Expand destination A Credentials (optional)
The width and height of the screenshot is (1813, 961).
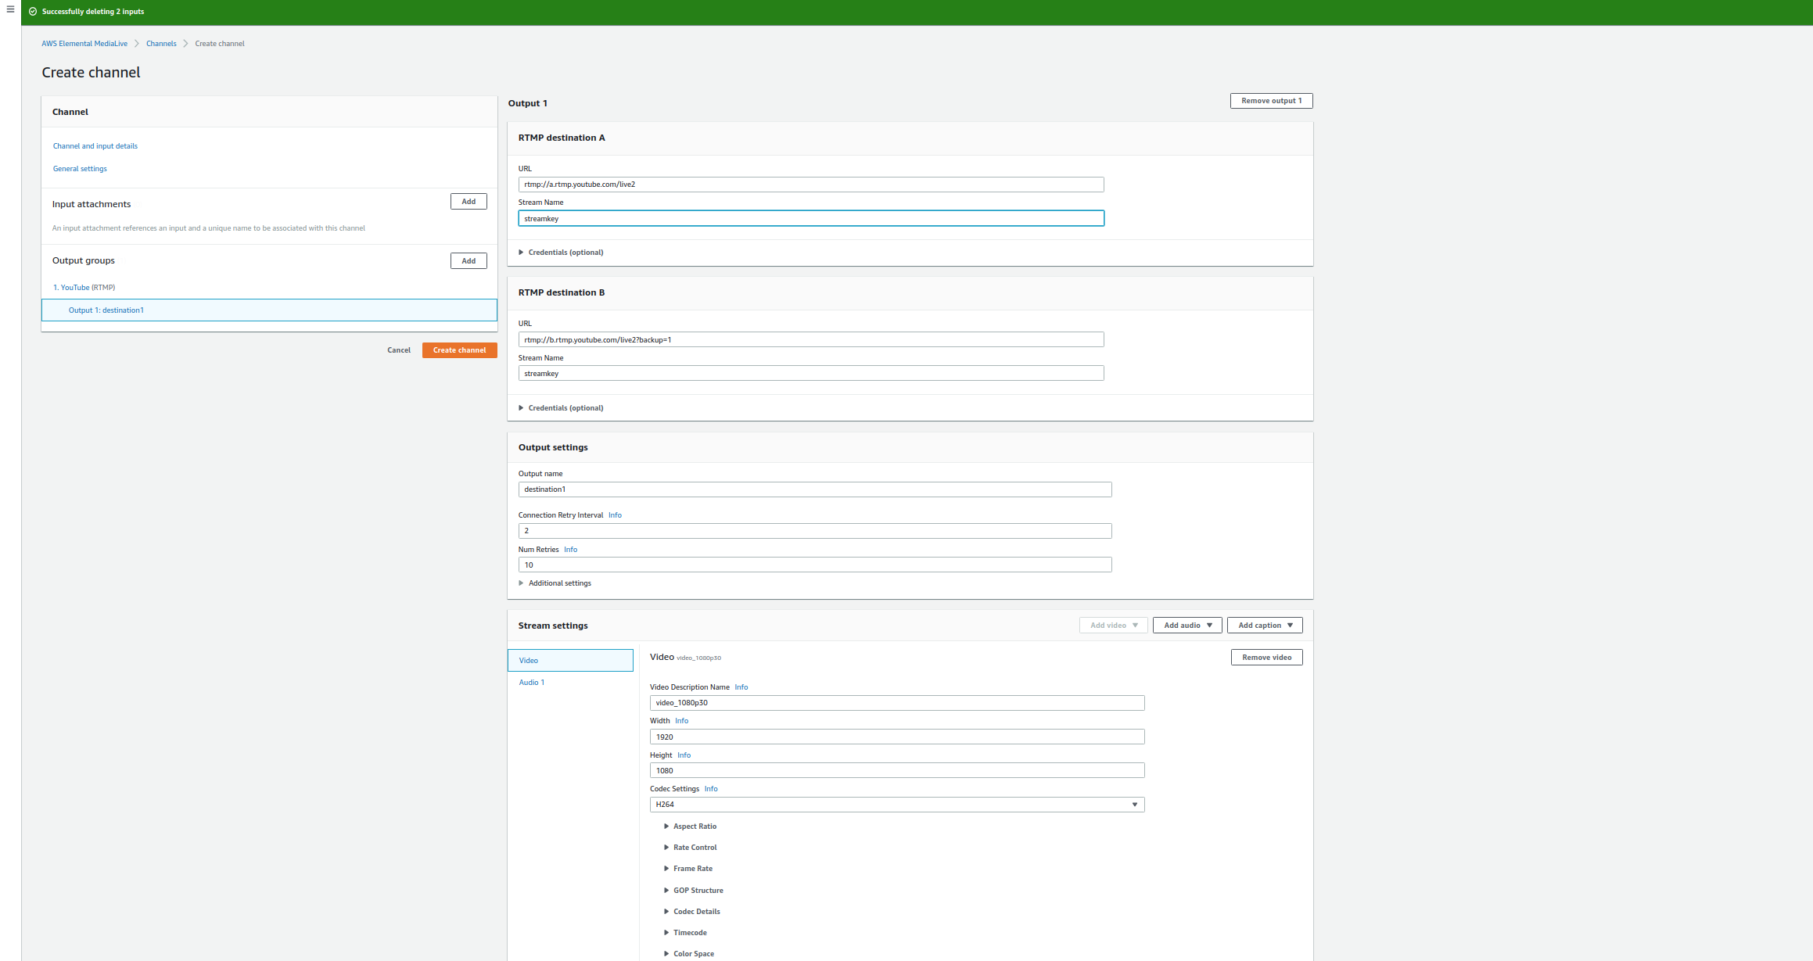561,253
